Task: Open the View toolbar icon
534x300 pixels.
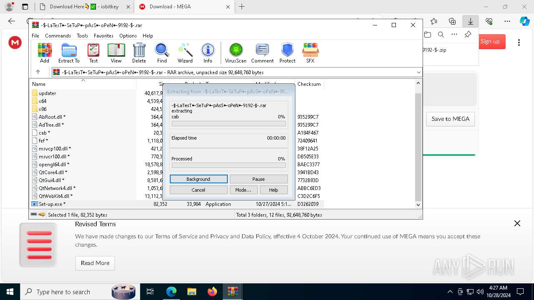Action: coord(116,53)
